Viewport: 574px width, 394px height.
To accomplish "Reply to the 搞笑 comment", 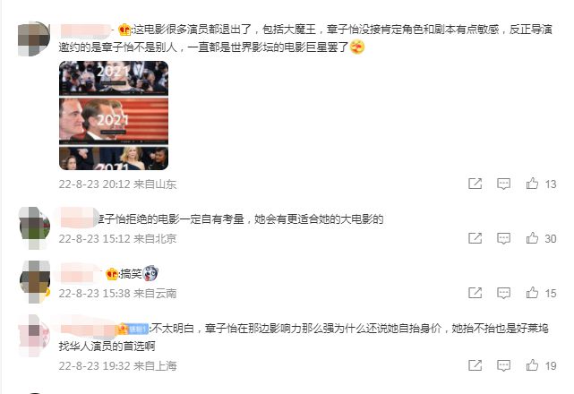I will 503,293.
